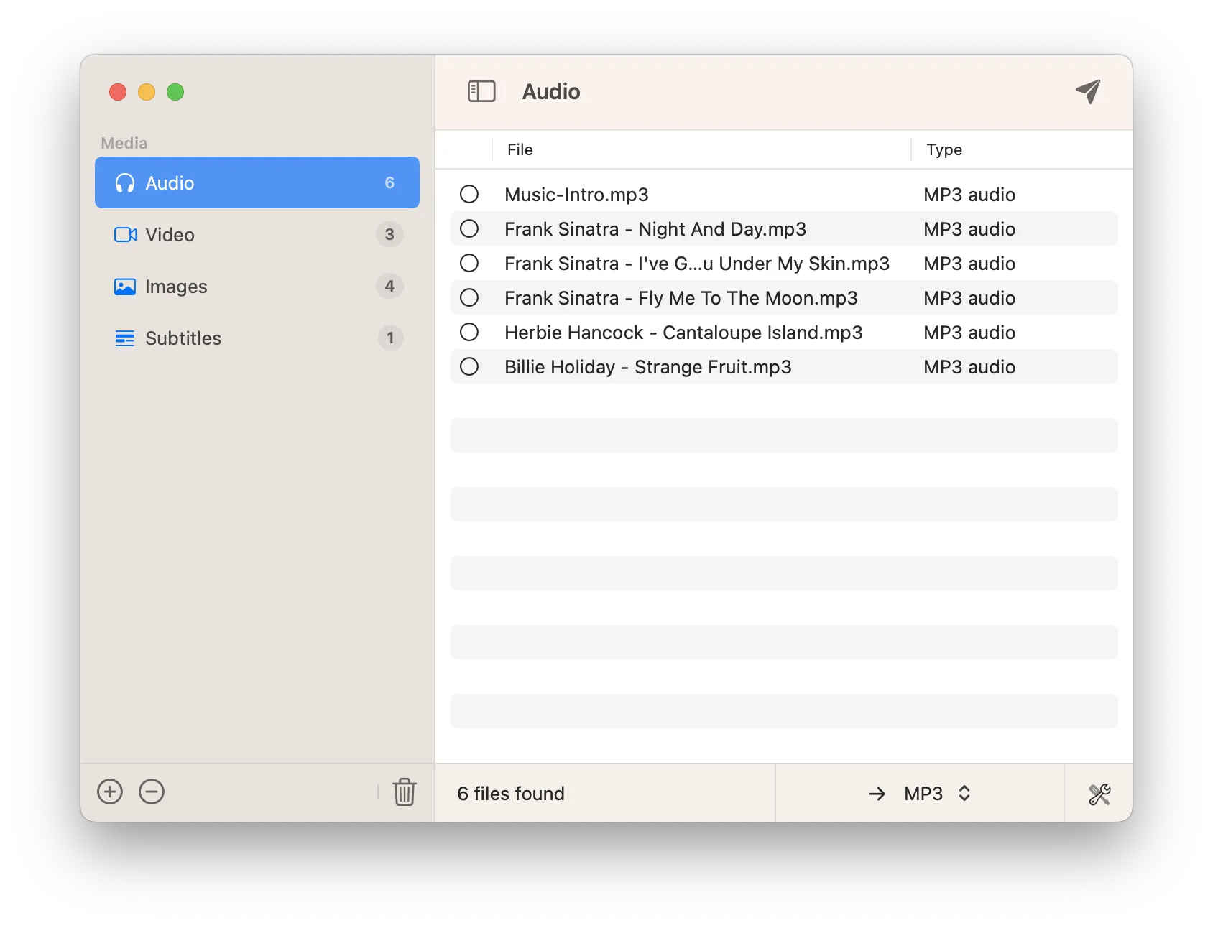1213x928 pixels.
Task: Click the File column header
Action: 520,149
